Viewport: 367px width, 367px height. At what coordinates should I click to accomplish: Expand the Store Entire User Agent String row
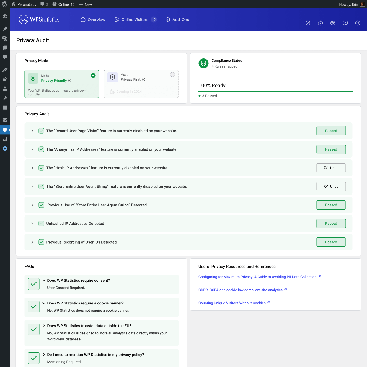[32, 187]
